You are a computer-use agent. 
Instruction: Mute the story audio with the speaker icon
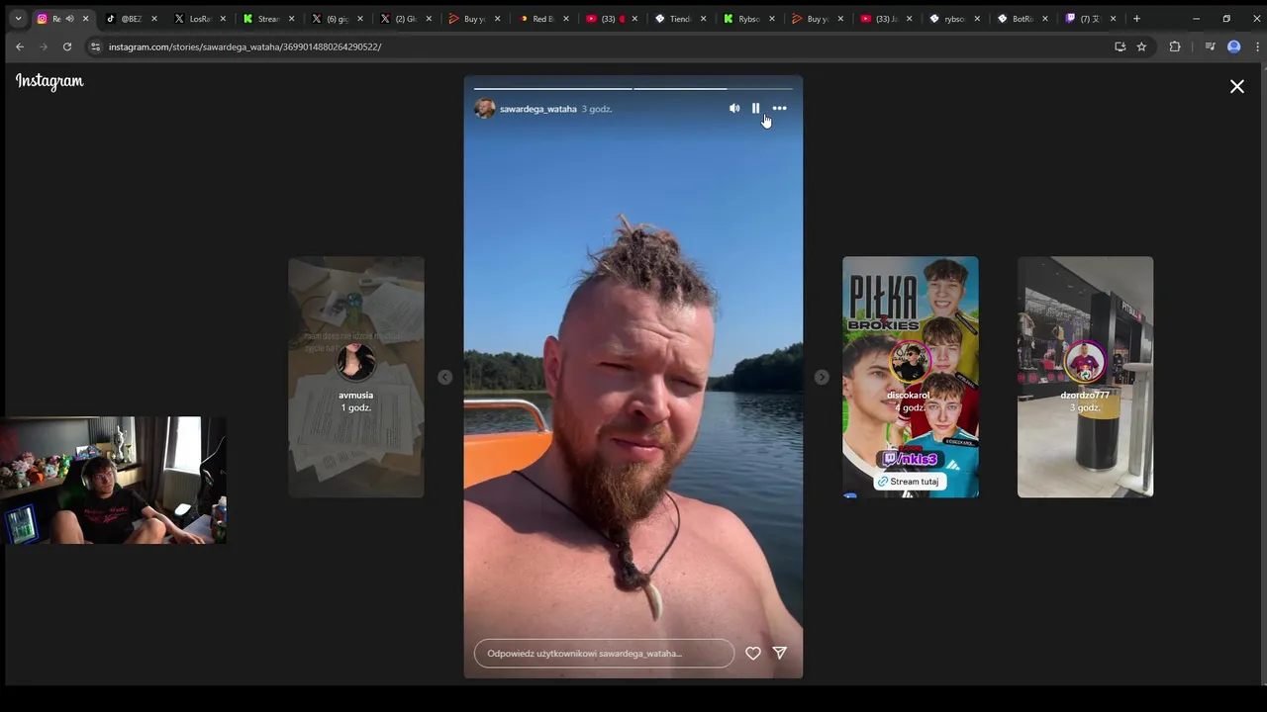(x=734, y=109)
